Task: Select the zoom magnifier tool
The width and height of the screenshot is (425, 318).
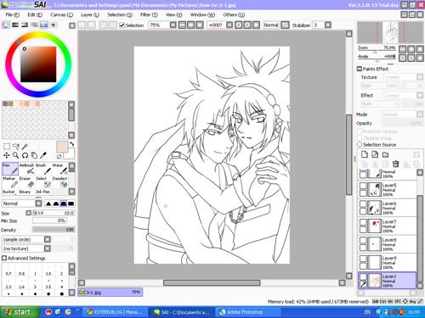Action: tap(16, 155)
